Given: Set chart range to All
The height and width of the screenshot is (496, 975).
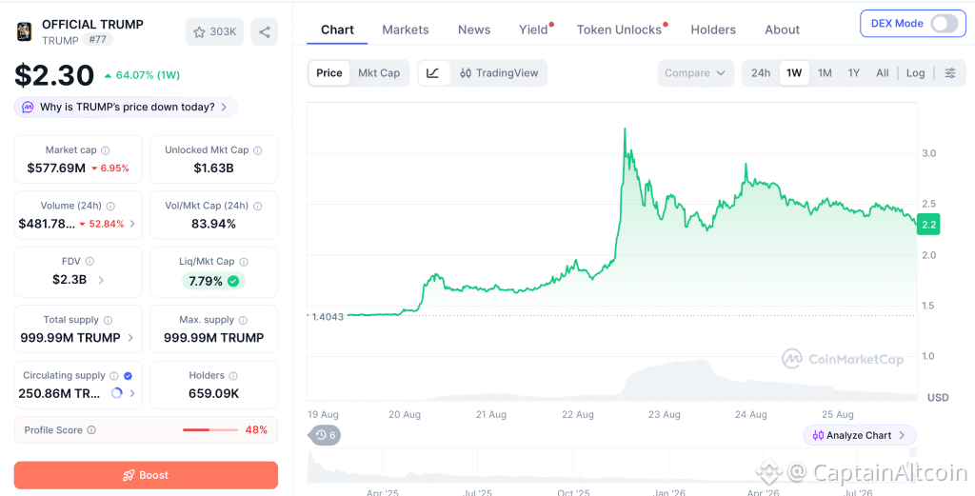Looking at the screenshot, I should pos(883,72).
